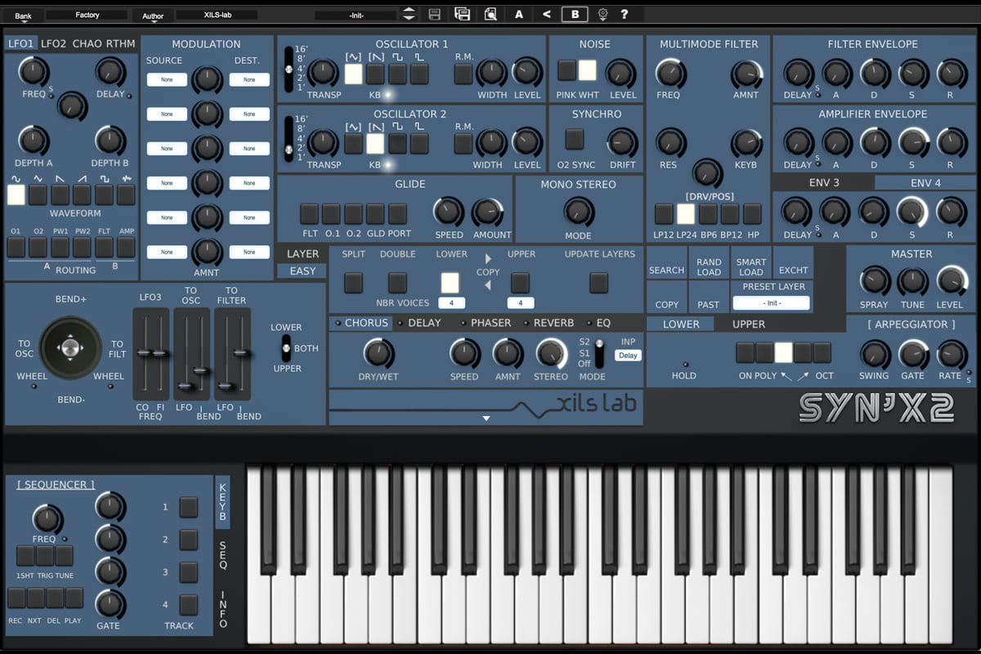The height and width of the screenshot is (654, 981).
Task: Open help with the question mark icon
Action: [625, 14]
